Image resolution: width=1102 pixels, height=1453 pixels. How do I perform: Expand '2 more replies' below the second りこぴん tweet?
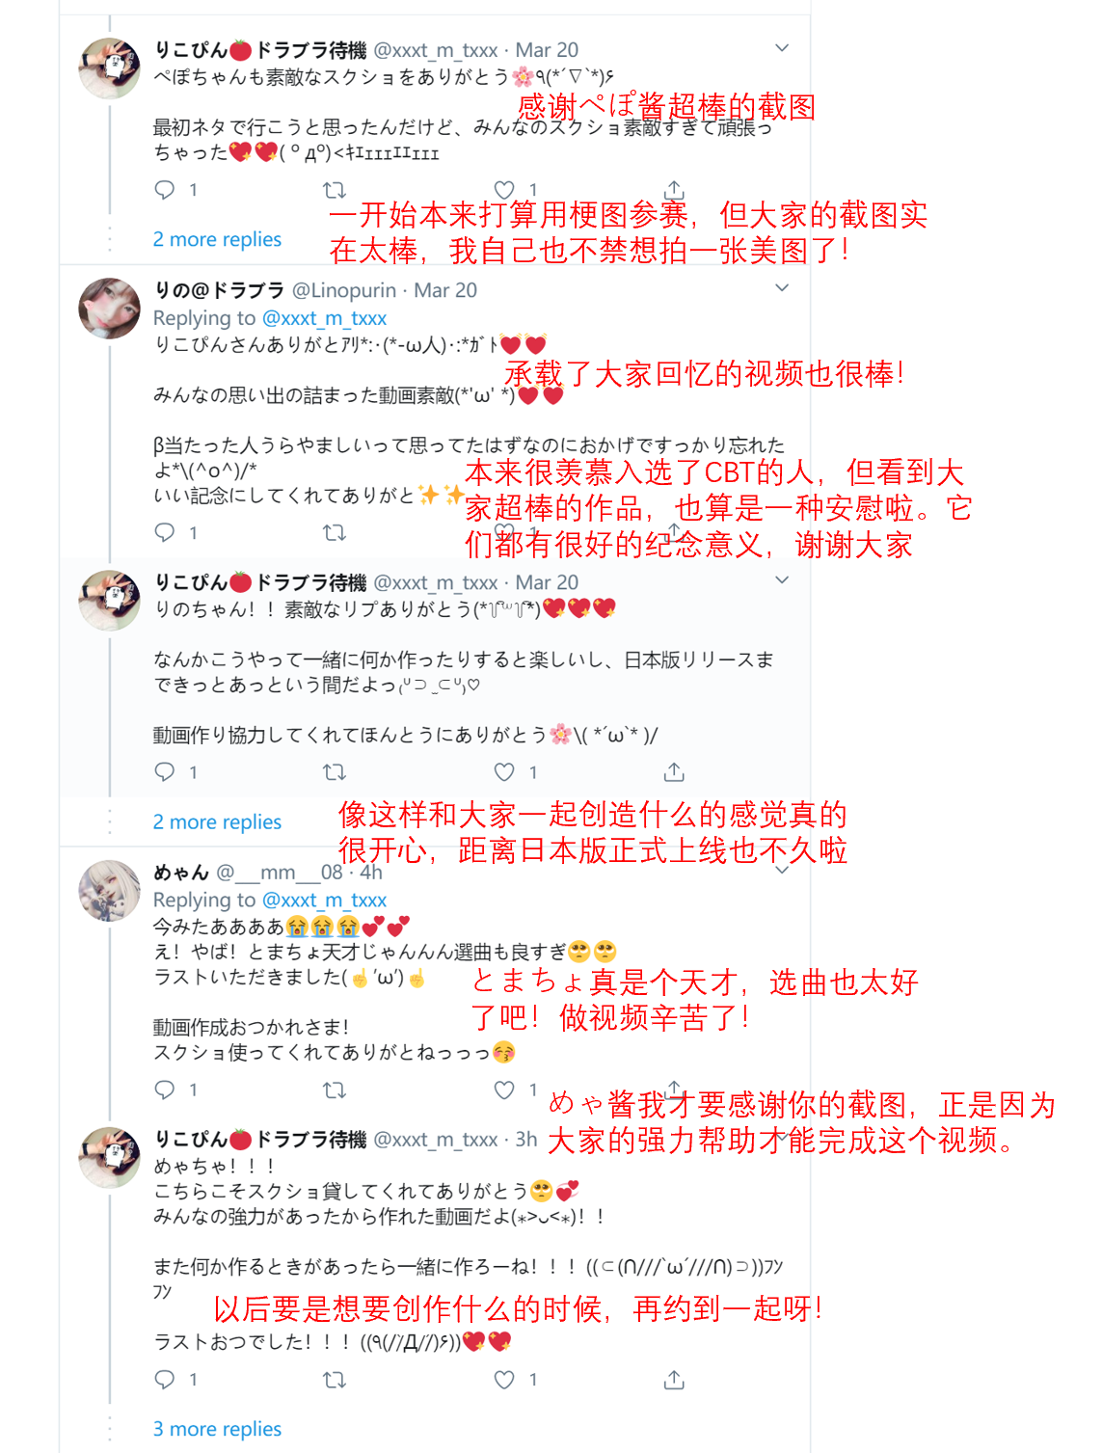pos(217,822)
